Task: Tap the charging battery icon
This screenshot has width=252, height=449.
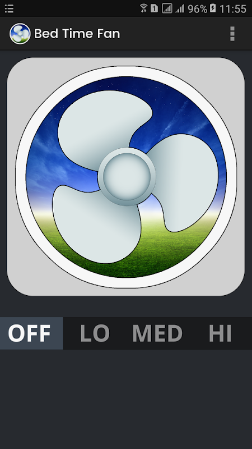Action: [213, 8]
